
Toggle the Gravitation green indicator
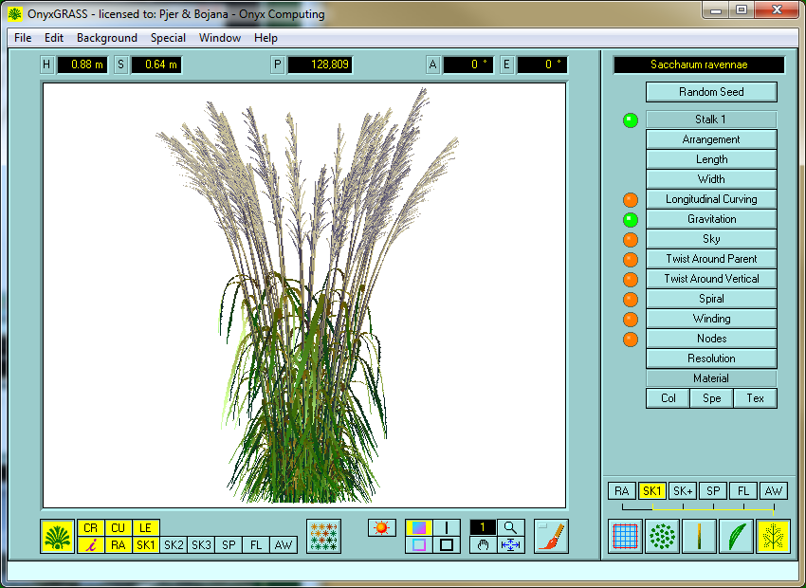point(631,220)
